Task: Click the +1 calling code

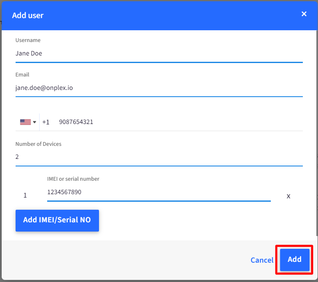Action: 46,122
